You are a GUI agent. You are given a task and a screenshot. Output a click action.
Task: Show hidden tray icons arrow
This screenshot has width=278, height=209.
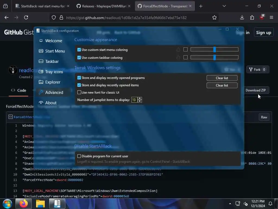230,204
